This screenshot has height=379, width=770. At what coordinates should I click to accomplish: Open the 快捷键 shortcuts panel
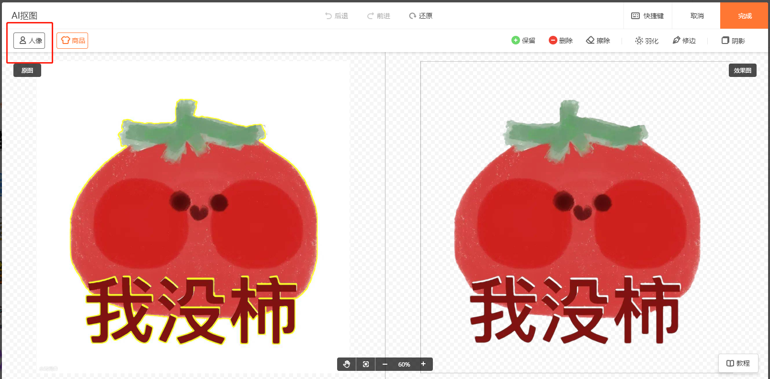coord(647,16)
